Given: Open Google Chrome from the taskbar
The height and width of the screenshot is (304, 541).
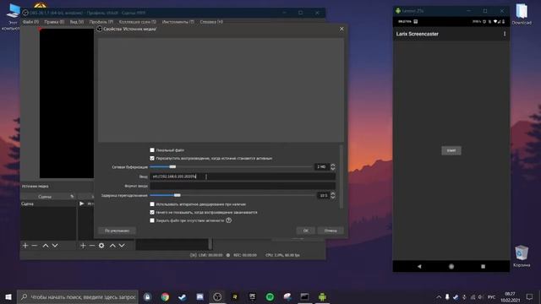Looking at the screenshot, I should [x=165, y=296].
